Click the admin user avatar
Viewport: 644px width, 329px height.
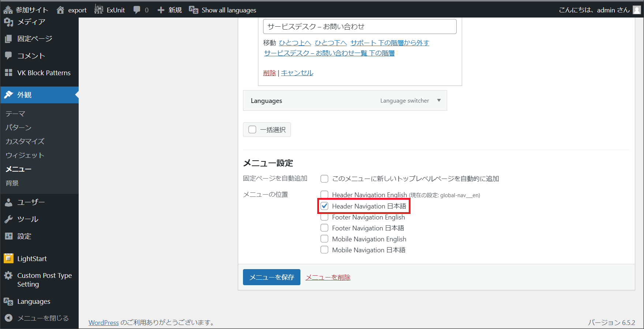coord(637,10)
